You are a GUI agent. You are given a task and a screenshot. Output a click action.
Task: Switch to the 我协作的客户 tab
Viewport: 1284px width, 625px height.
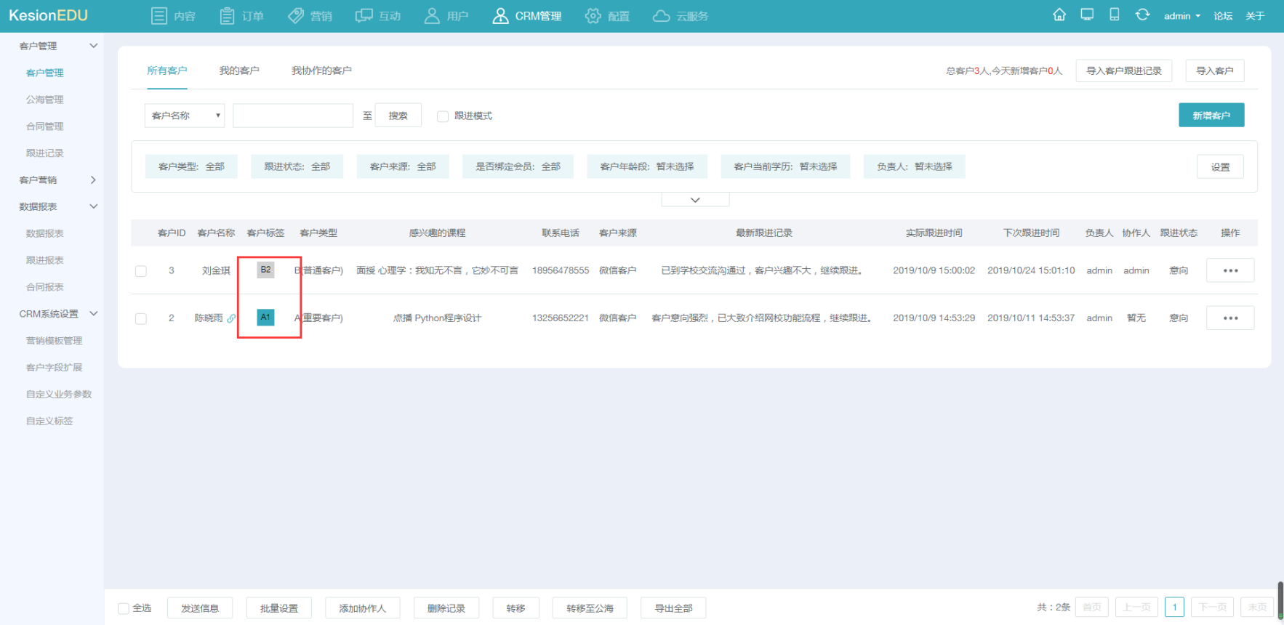321,70
